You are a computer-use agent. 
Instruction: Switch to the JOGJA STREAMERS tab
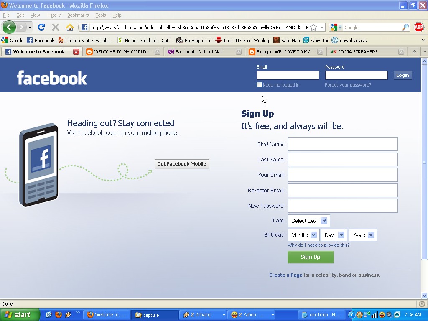tap(367, 52)
